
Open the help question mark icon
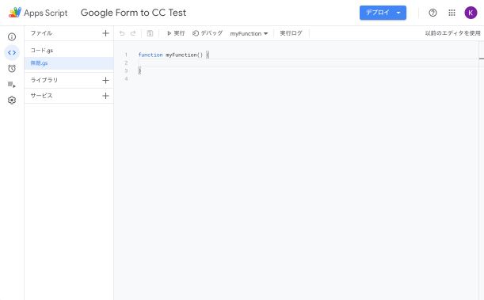433,13
